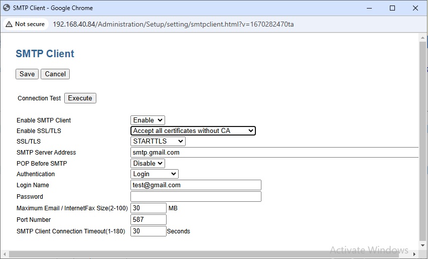
Task: Click the SMTP Client heading
Action: (45, 54)
